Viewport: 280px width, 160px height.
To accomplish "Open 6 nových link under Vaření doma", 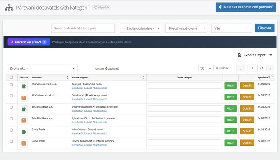I will click(88, 133).
